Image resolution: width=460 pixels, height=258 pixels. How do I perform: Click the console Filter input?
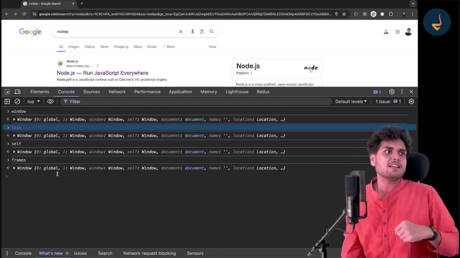pyautogui.click(x=195, y=101)
